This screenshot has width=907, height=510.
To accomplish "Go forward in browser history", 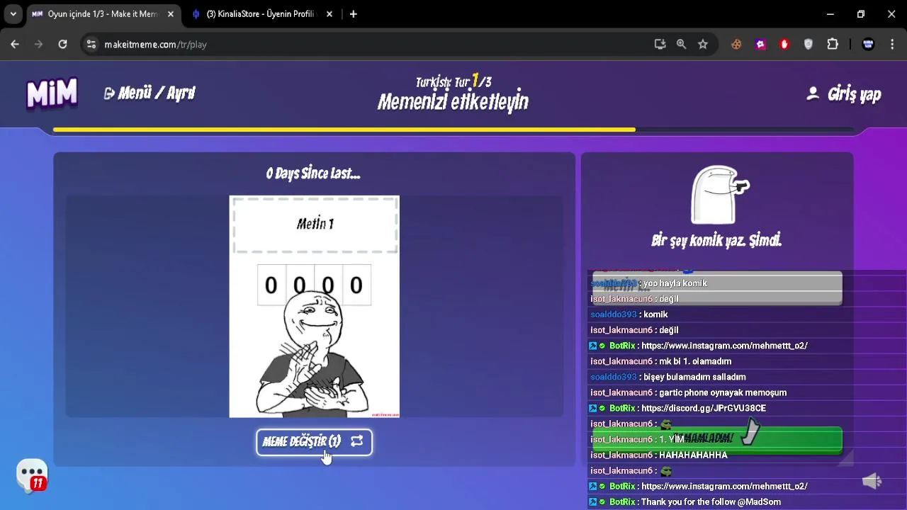I will pos(39,44).
